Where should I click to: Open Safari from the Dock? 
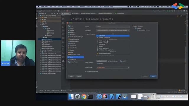(x=99, y=97)
